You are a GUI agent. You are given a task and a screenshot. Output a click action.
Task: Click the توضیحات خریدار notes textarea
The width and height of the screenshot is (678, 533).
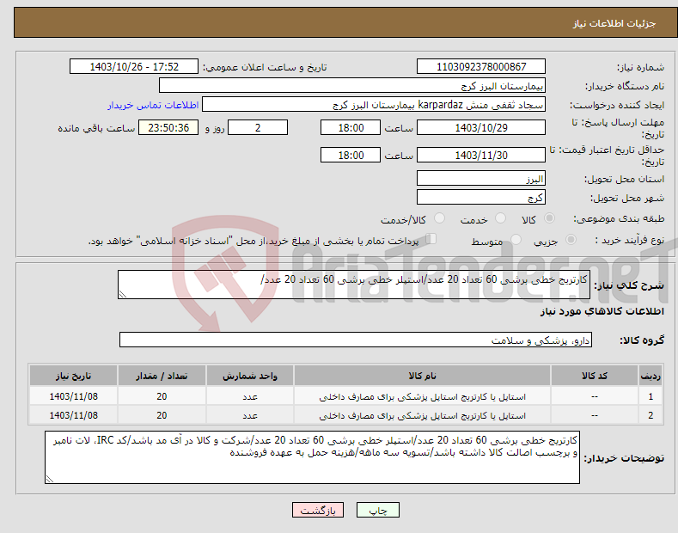pyautogui.click(x=312, y=457)
